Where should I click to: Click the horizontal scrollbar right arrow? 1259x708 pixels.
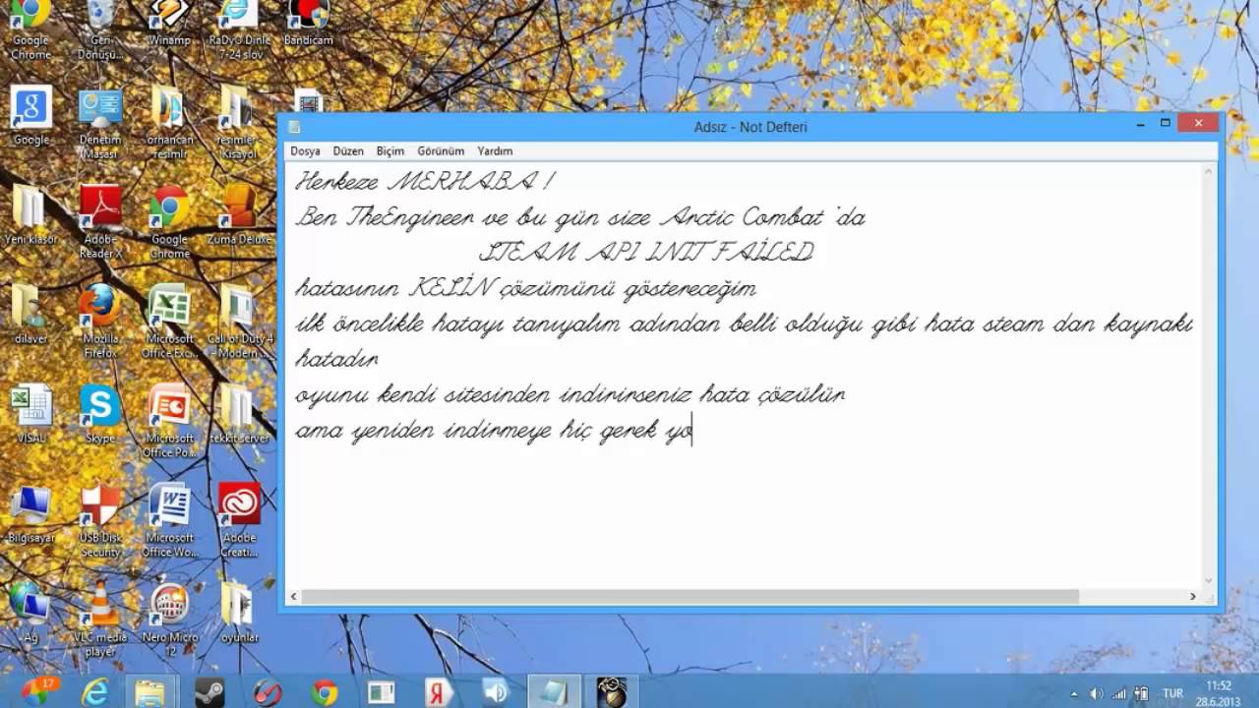tap(1193, 596)
